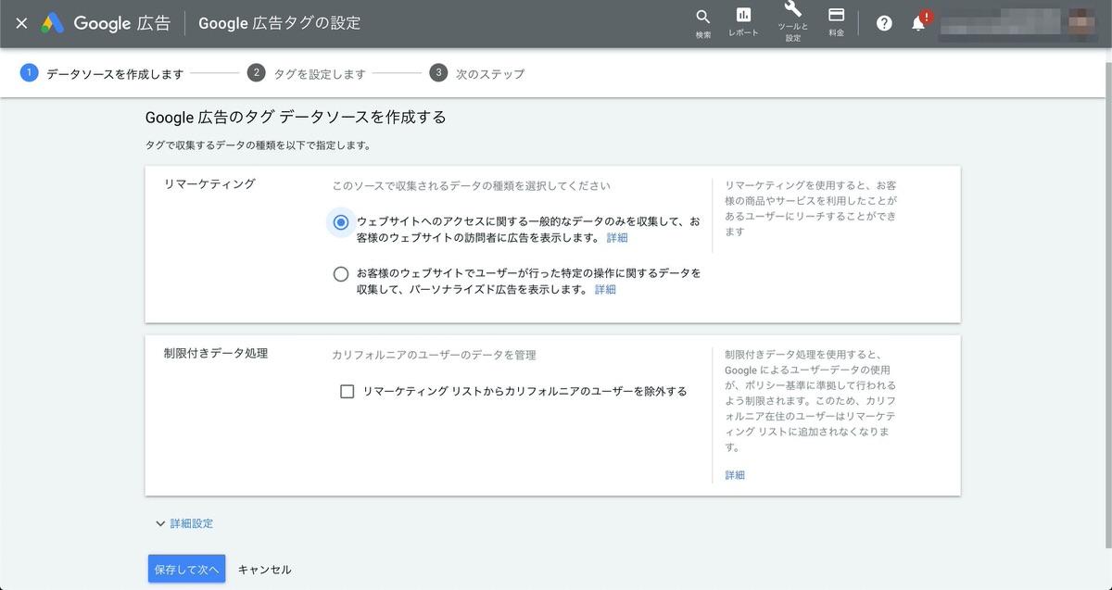Click the heading Google 広告のタグ データソースを作成する
This screenshot has height=590, width=1112.
296,118
